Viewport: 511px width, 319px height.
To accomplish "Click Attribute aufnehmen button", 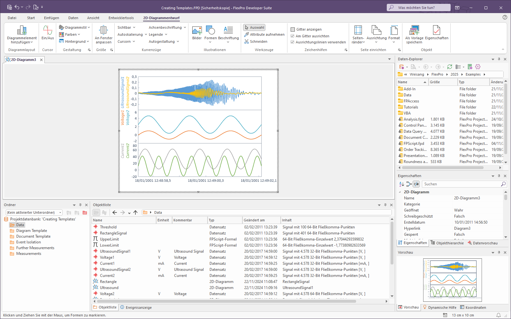I will (x=264, y=34).
